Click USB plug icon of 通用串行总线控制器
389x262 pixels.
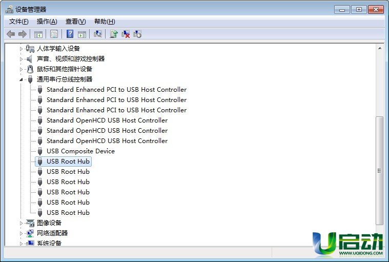[30, 79]
